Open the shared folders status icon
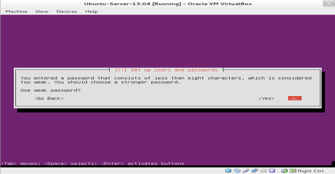335x174 pixels. (x=263, y=171)
